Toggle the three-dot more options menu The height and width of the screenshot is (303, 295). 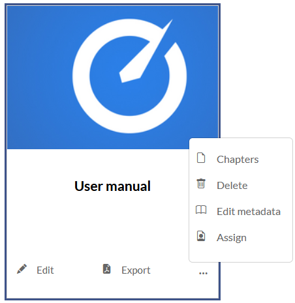(203, 273)
